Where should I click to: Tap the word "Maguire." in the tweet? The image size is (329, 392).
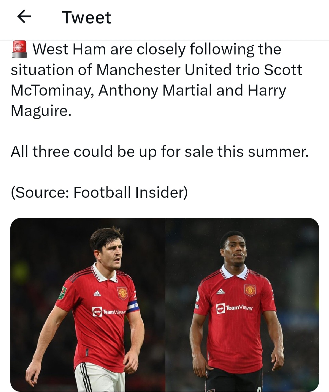pos(41,111)
